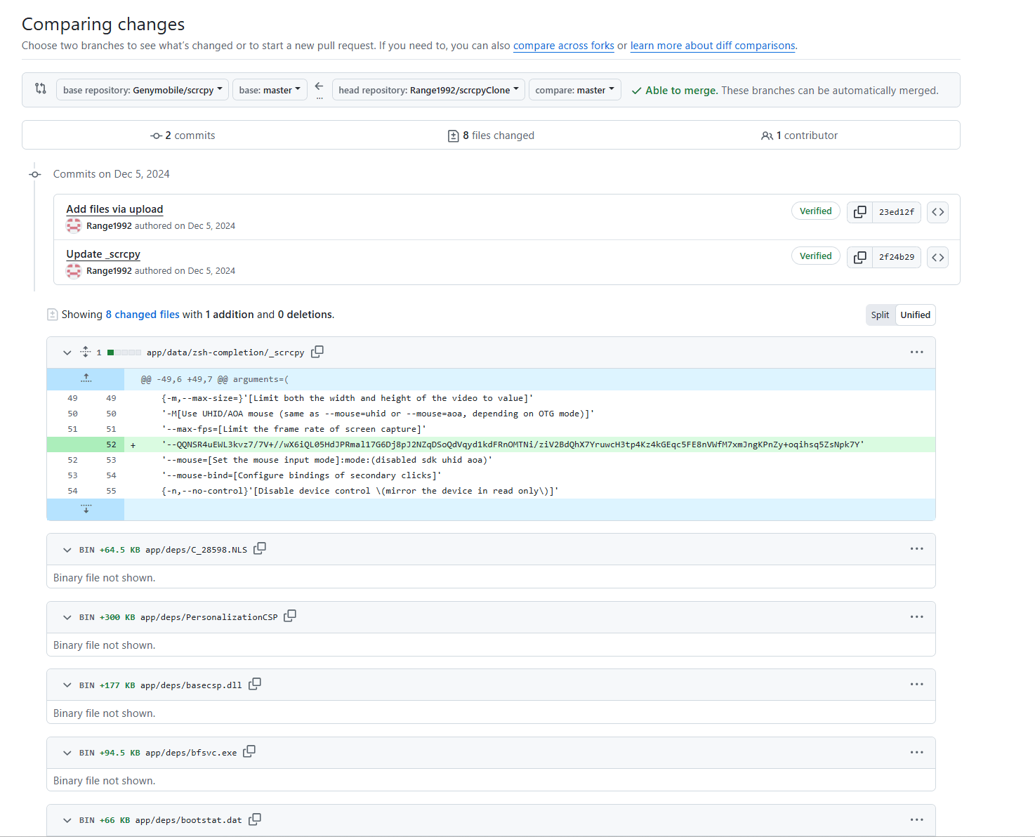This screenshot has width=1035, height=837.
Task: Open 'Add files via upload' commit
Action: [114, 209]
